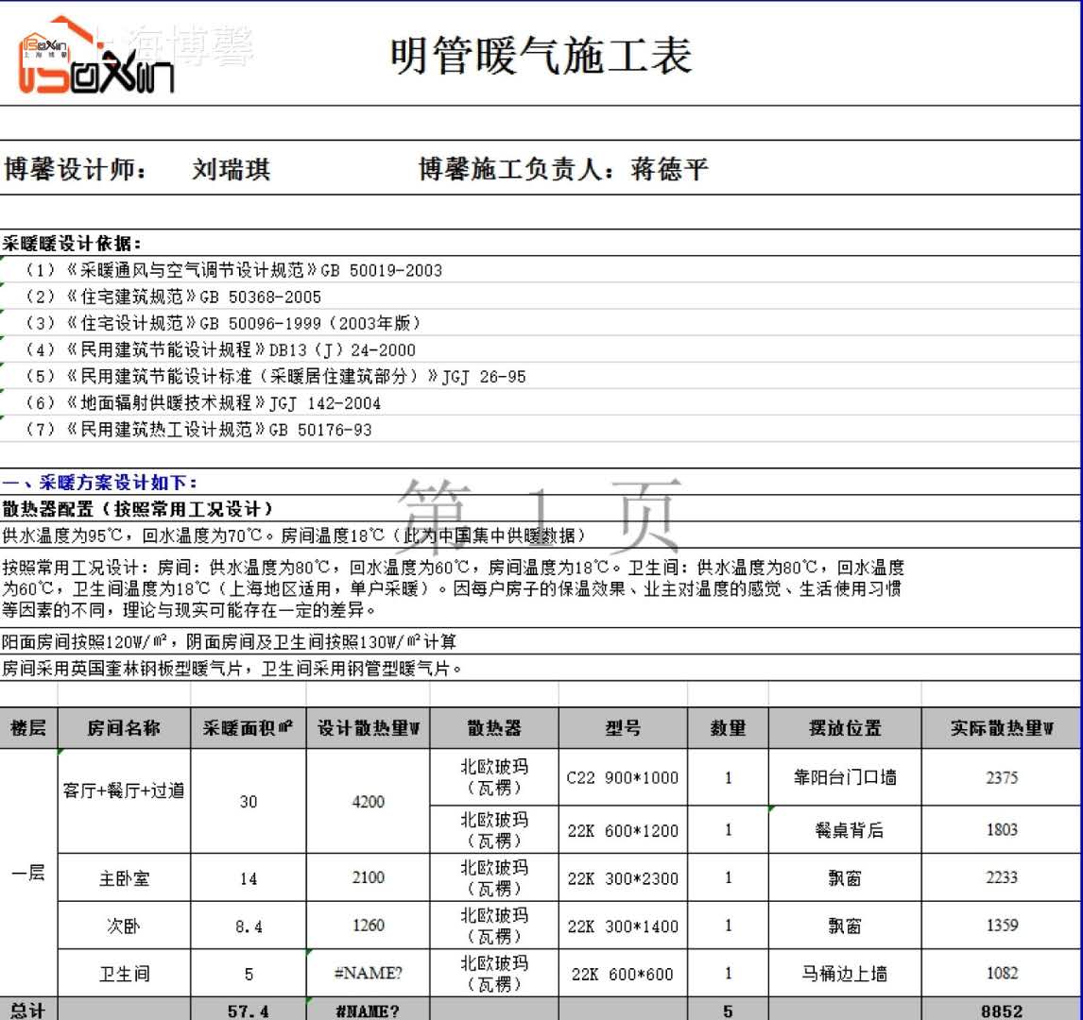Click the 靠阳台门口墙 position cell
This screenshot has height=1020, width=1083.
(844, 778)
